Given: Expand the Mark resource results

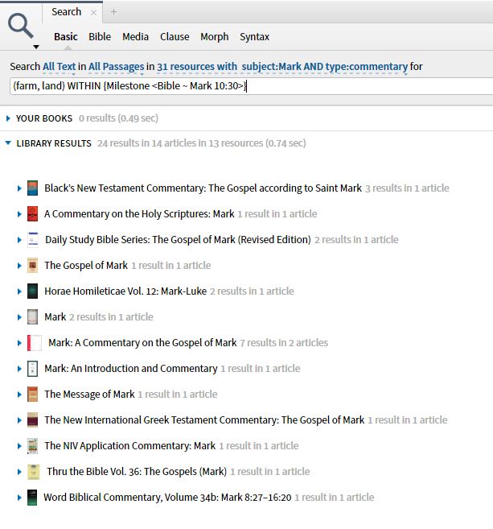Looking at the screenshot, I should pos(19,317).
